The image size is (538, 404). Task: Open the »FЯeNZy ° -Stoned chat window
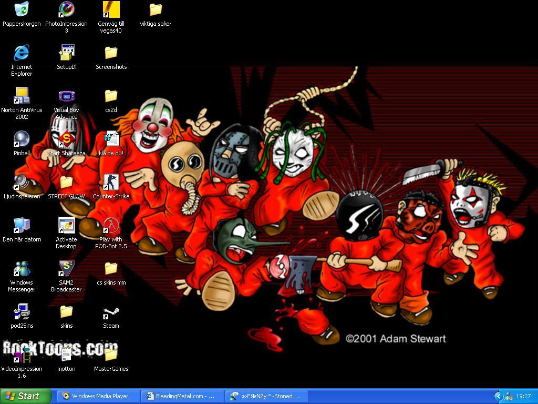click(x=266, y=396)
